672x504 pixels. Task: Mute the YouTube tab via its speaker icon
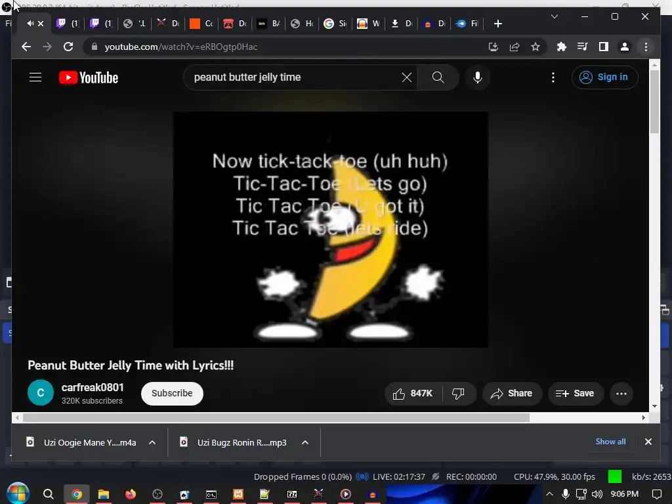(x=30, y=23)
